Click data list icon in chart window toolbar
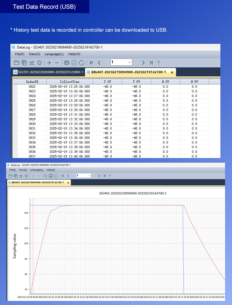This screenshot has width=232, height=305. coord(16,176)
